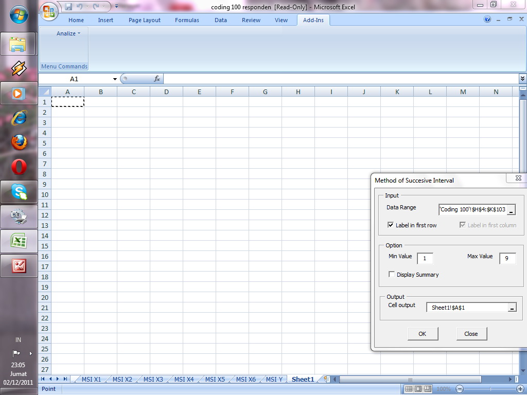
Task: Open Opera browser from taskbar
Action: [x=19, y=167]
